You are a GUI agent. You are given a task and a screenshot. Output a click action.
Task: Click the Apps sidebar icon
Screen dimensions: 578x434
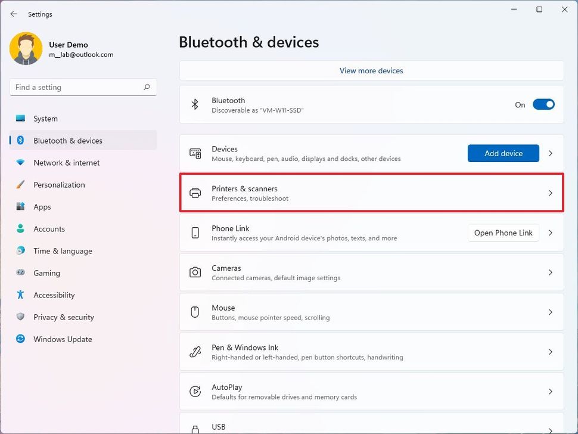pyautogui.click(x=20, y=207)
